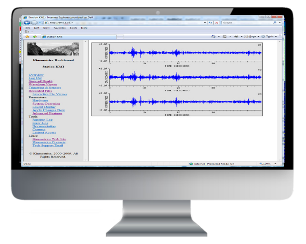306x244 pixels.
Task: Open Triggering & Sensors link
Action: pyautogui.click(x=45, y=88)
